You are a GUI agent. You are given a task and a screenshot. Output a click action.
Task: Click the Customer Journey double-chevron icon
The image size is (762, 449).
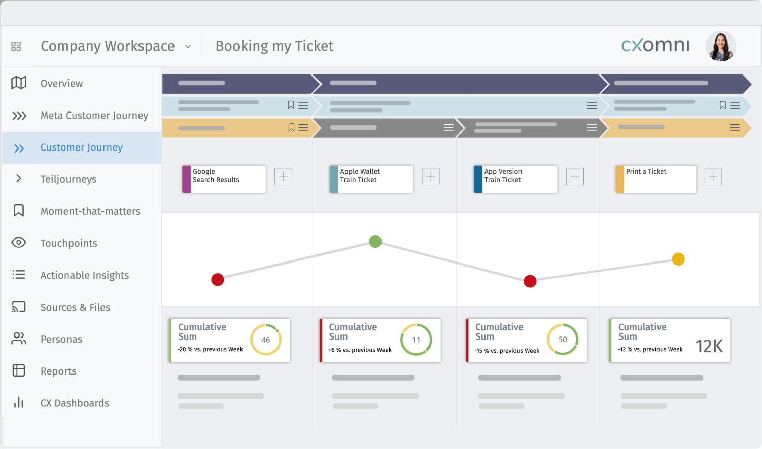coord(19,148)
